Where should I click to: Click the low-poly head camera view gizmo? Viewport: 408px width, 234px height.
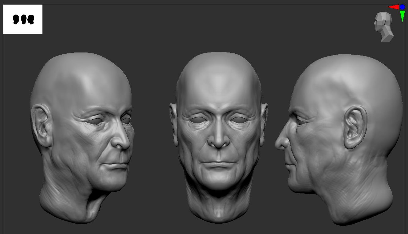384,27
